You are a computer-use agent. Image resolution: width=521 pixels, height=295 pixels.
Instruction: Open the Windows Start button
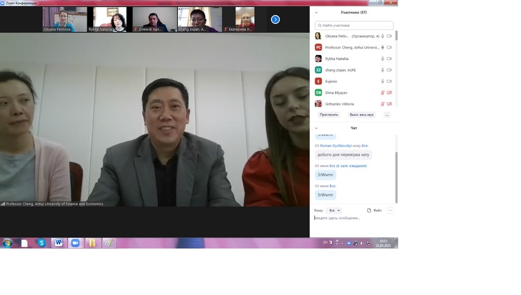(x=8, y=244)
